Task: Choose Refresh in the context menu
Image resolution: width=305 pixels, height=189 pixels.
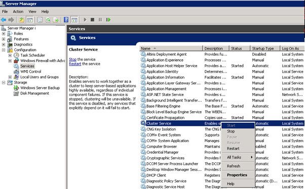Action: point(238,166)
